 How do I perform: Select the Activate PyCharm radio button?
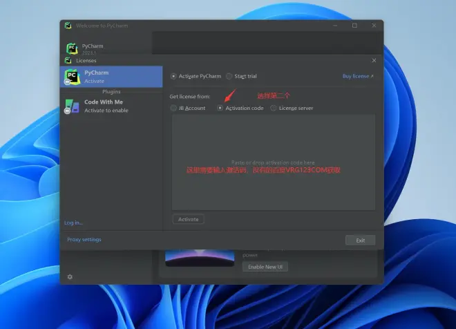pos(196,76)
